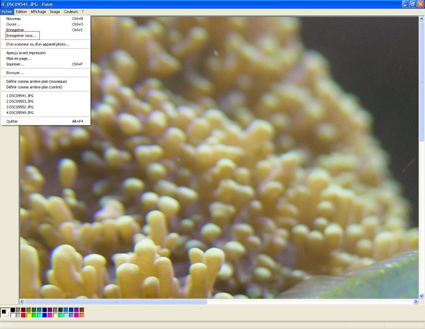Set as background with mosaïque option
Screen dimensions: 425x329
click(45, 82)
